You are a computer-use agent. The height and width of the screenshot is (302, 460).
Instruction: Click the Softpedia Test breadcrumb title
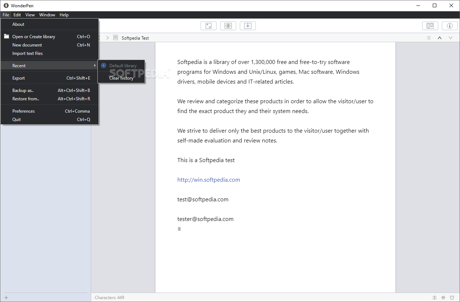[x=135, y=38]
